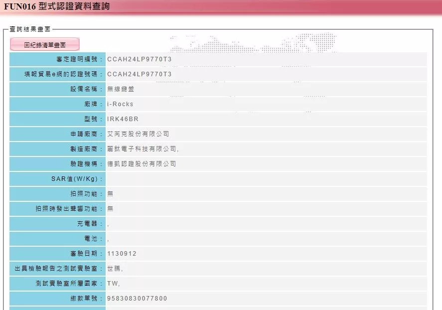Viewport: 442px width, 310px height.
Task: Click the brand value i-Rocks
Action: click(120, 104)
